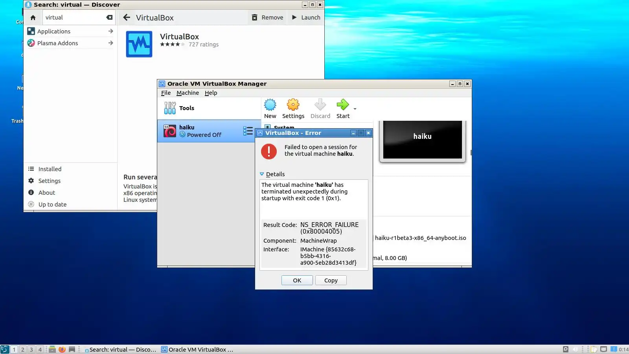Switch to virtual desktop 1

(x=14, y=349)
